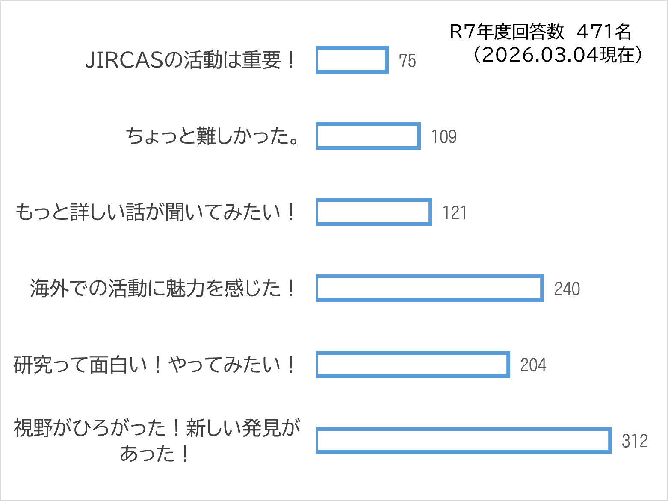Click the label 視野がひろがった！新しい発見があった！
This screenshot has height=501, width=668.
[157, 440]
